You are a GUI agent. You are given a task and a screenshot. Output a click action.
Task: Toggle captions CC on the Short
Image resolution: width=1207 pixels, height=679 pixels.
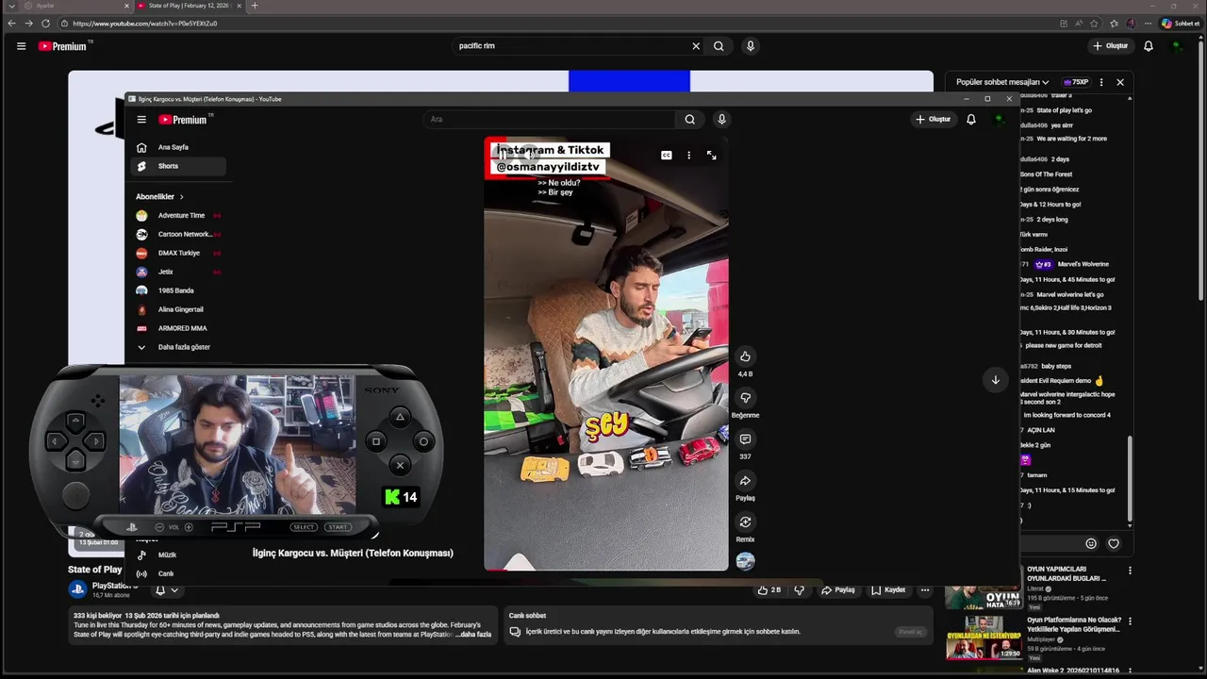[x=667, y=156]
